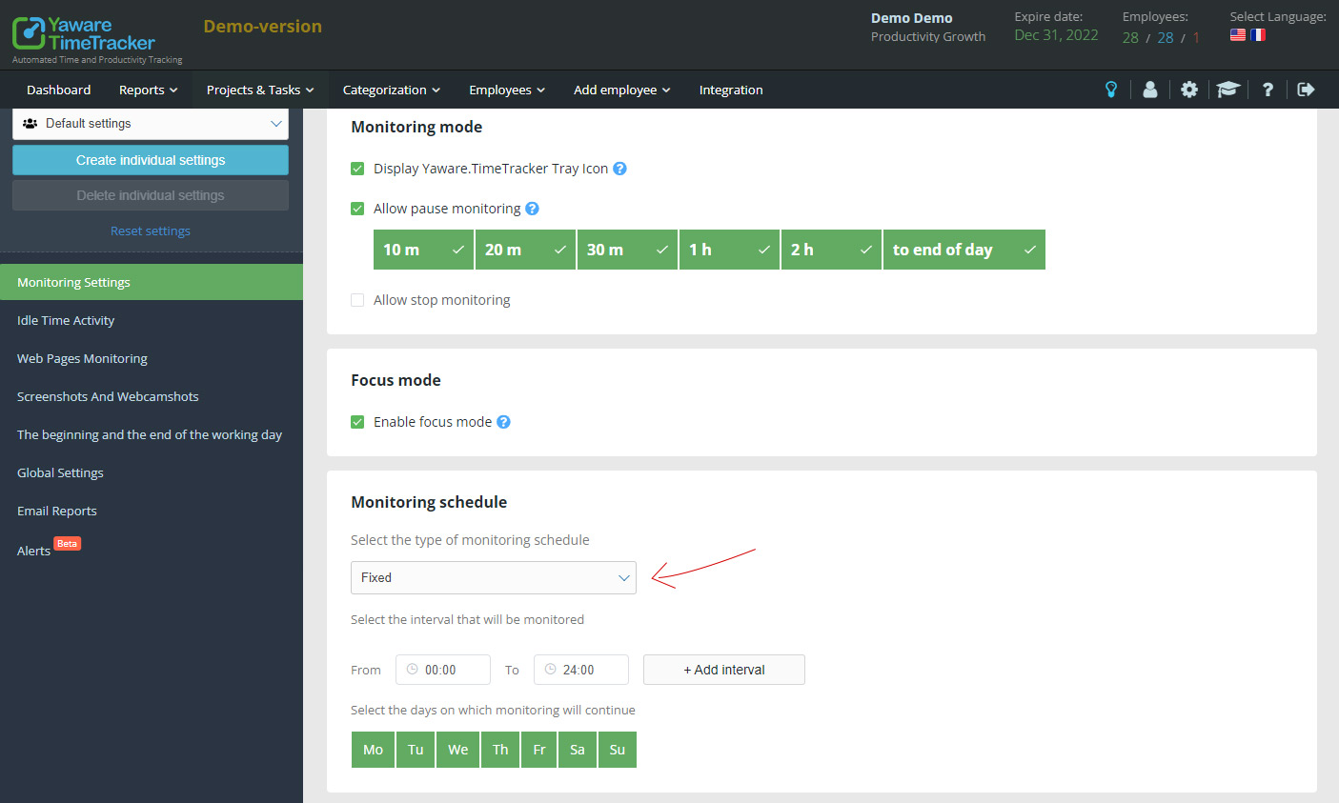Click the To time field 24:00
Image resolution: width=1339 pixels, height=803 pixels.
click(581, 670)
